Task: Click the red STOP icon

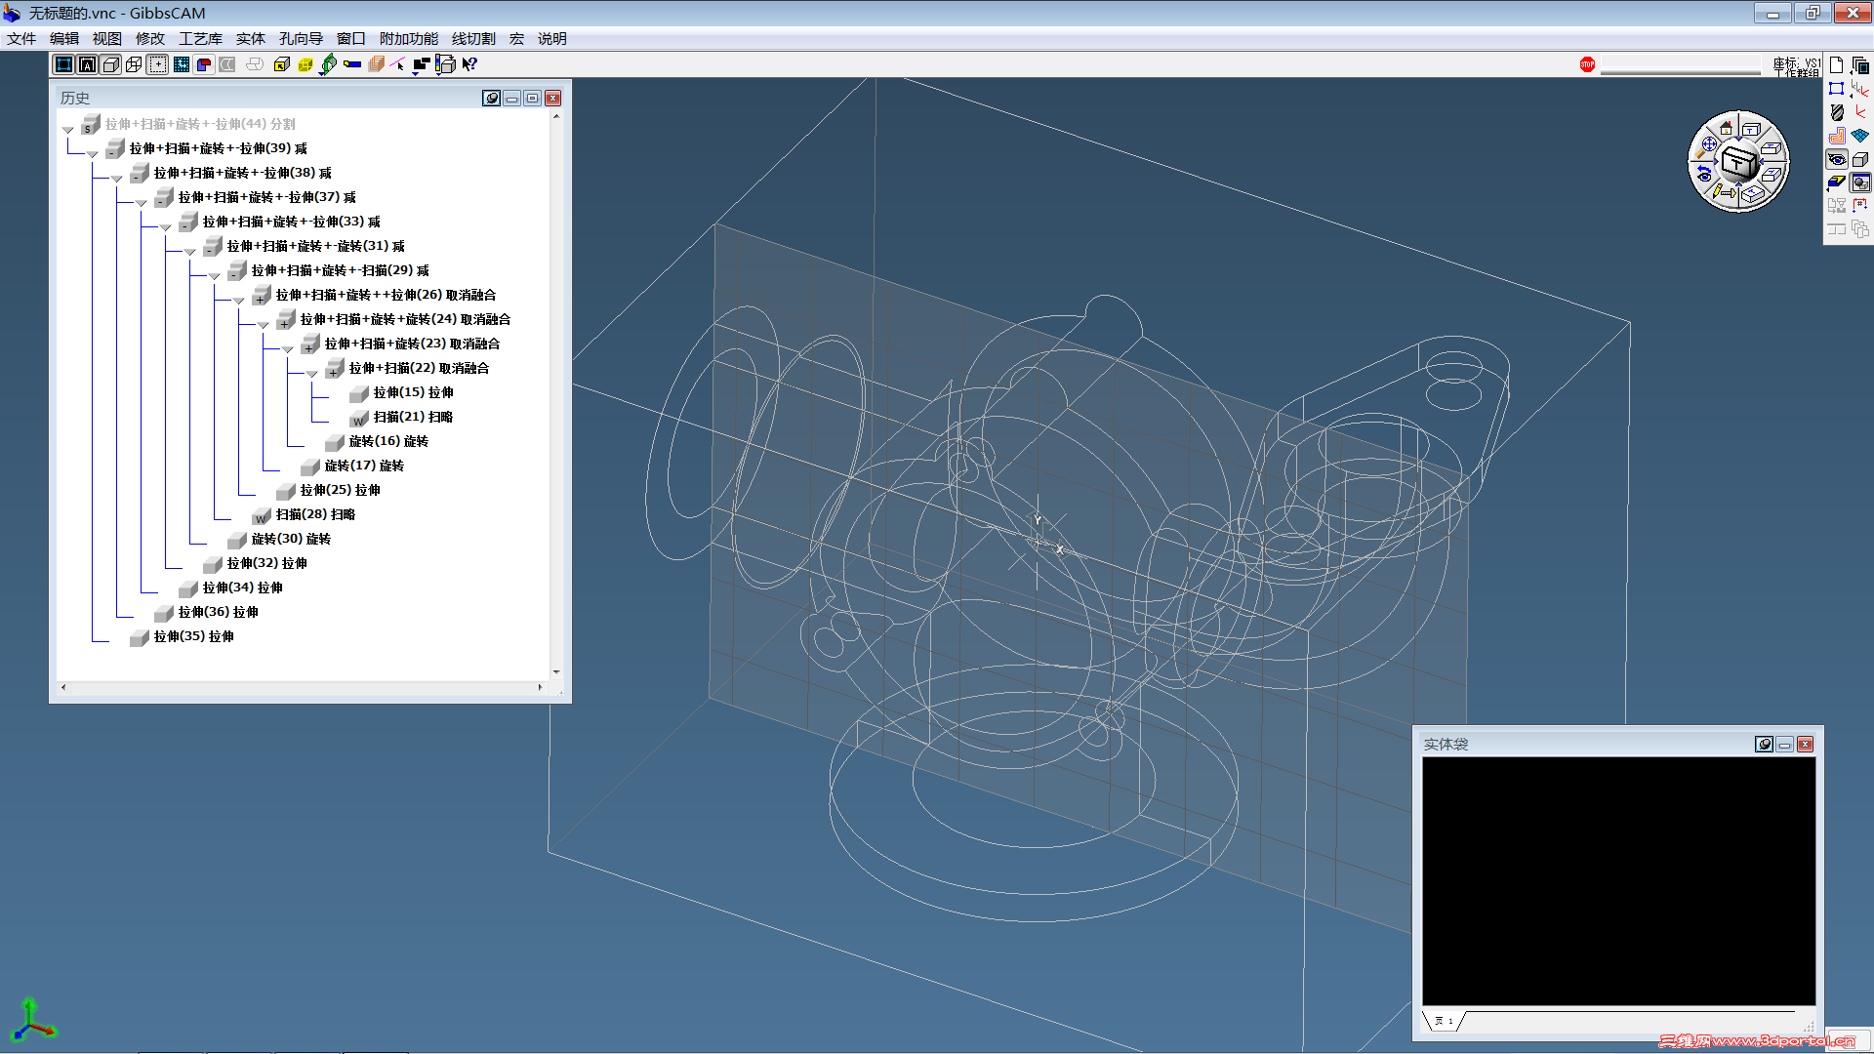Action: pos(1587,64)
